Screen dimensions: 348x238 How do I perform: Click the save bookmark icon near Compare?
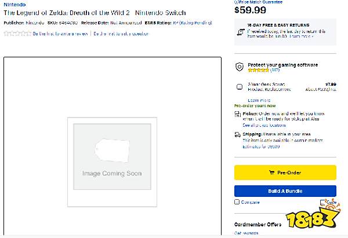[323, 202]
